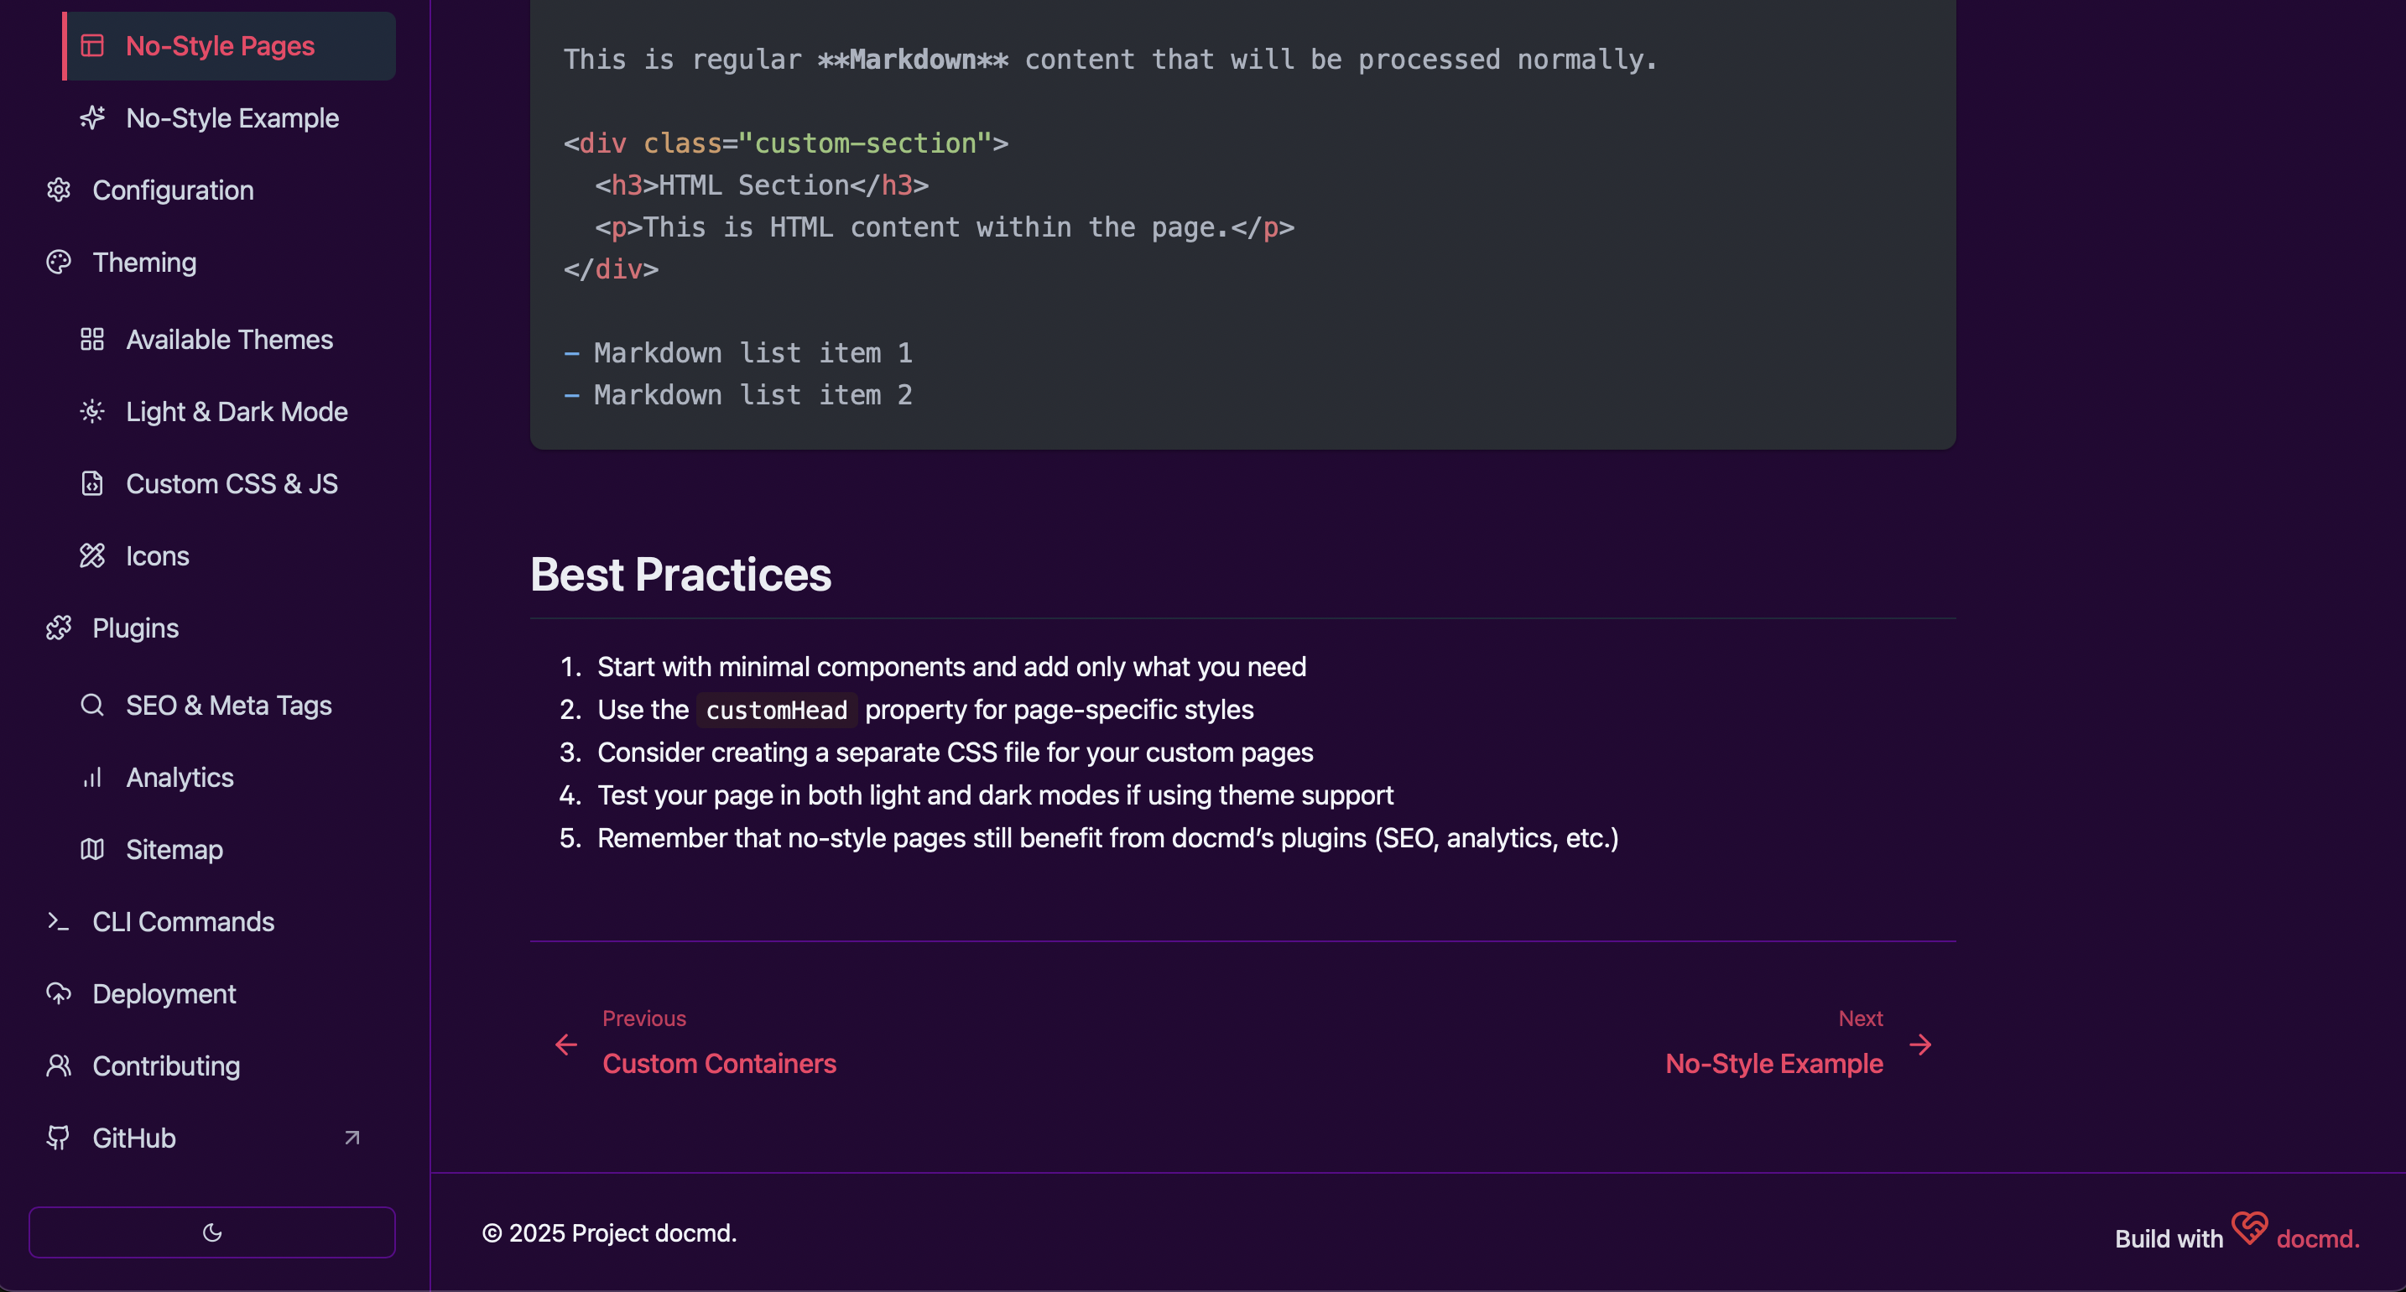Viewport: 2406px width, 1292px height.
Task: Click 'Remember that no-style pages' list item
Action: pos(1107,838)
